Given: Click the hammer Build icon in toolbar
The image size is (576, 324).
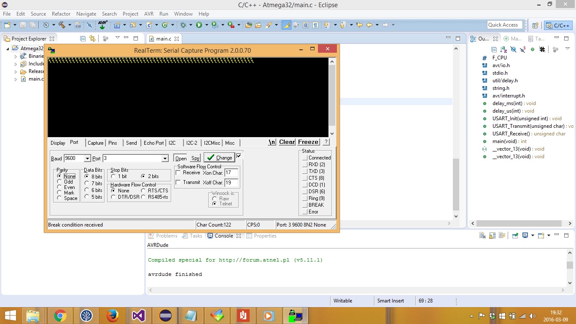Looking at the screenshot, I should (x=62, y=25).
